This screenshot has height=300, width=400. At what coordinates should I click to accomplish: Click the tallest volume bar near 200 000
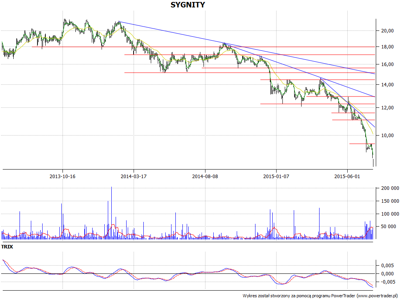(111, 213)
